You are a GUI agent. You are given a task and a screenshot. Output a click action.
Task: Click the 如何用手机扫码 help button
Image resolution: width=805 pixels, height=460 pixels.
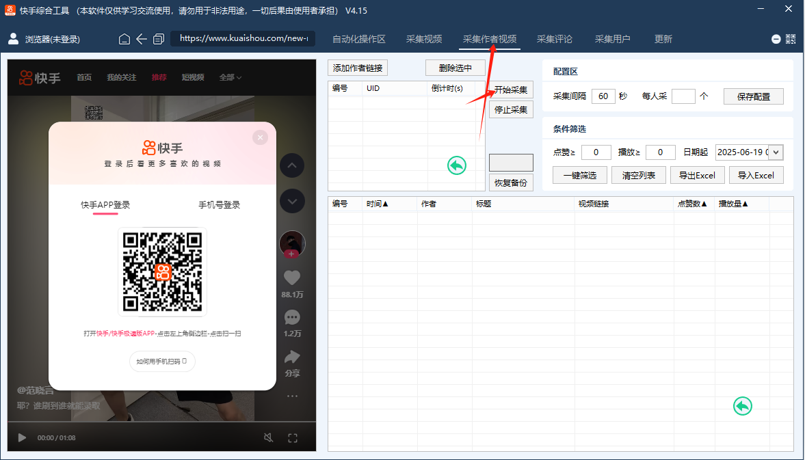coord(162,362)
